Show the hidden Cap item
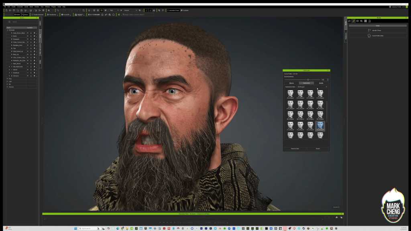 click(x=28, y=48)
